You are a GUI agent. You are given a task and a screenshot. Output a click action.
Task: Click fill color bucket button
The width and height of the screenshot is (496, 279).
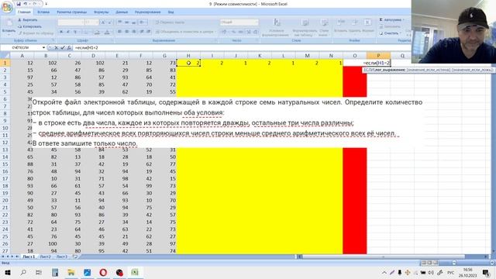click(x=97, y=32)
